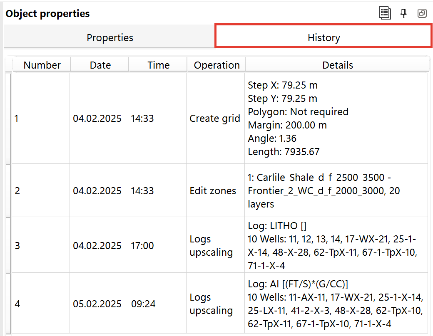Click the pin icon in panel header

tap(403, 13)
